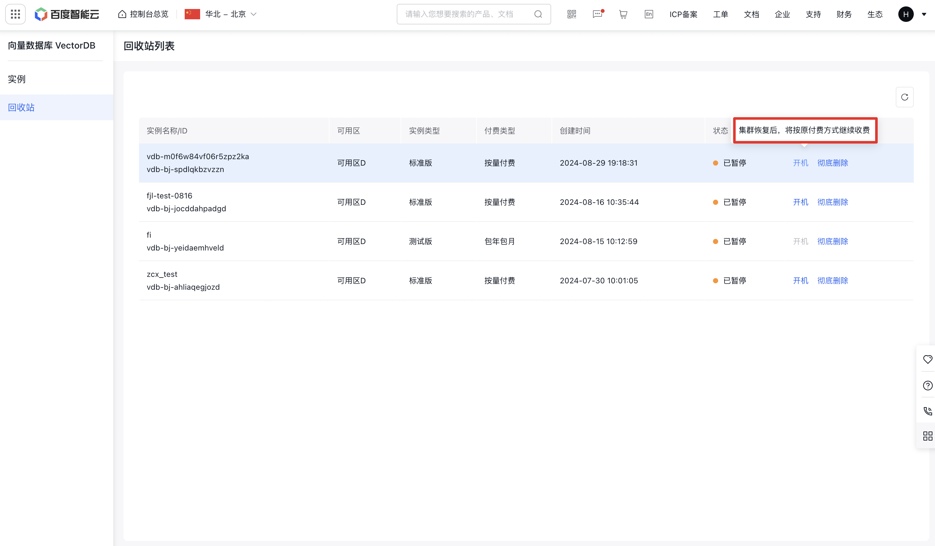Viewport: 935px width, 546px height.
Task: Open the floating grid tools icon
Action: [x=928, y=436]
